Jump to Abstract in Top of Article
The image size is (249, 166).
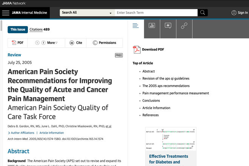coord(149,71)
